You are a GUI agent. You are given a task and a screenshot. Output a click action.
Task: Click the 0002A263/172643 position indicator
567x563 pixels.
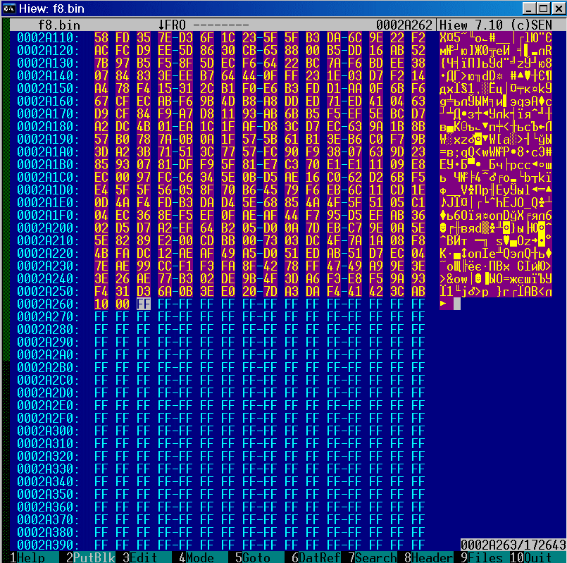coord(513,545)
